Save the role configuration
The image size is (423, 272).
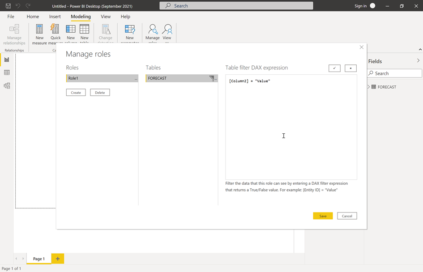[x=323, y=216]
